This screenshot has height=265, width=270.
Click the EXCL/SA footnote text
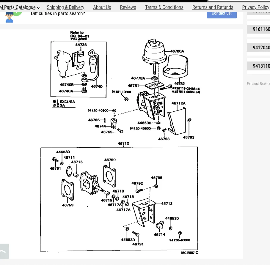click(x=64, y=102)
